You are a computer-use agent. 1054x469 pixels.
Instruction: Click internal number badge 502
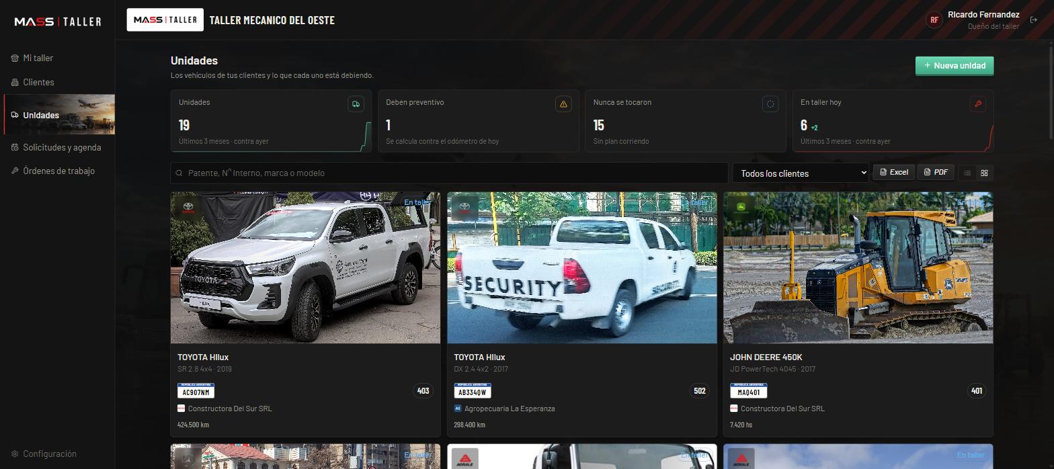pyautogui.click(x=700, y=391)
